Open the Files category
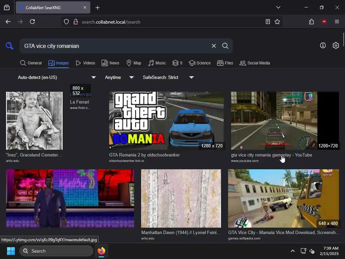 pos(225,63)
